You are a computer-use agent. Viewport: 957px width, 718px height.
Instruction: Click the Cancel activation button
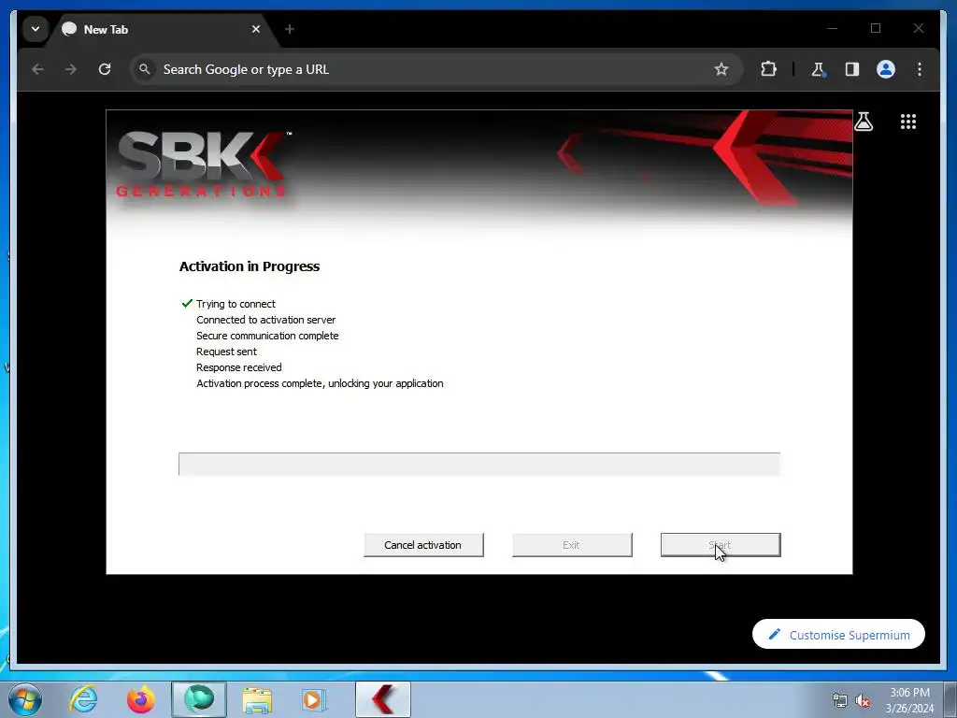pyautogui.click(x=423, y=545)
